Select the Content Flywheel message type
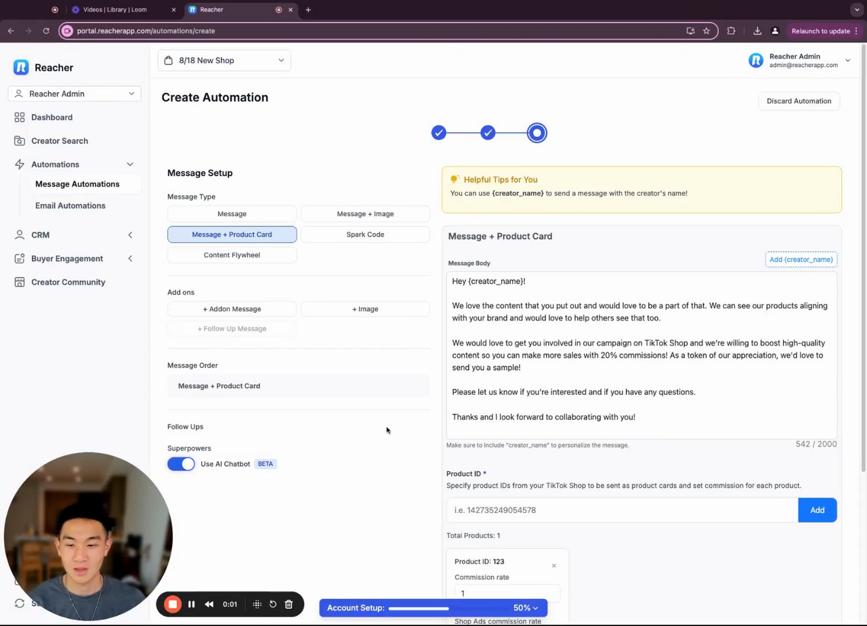 point(232,255)
